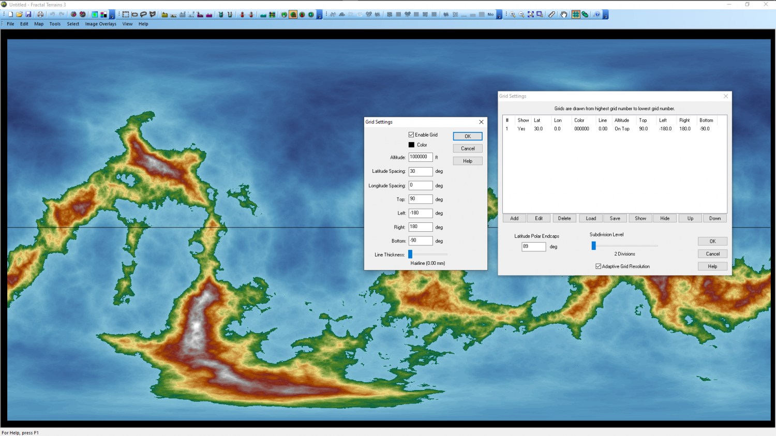The width and height of the screenshot is (776, 436).
Task: Toggle the highlighted grid display icon
Action: click(x=576, y=14)
